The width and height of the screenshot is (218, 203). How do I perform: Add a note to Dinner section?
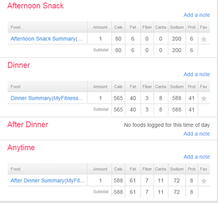tap(197, 74)
